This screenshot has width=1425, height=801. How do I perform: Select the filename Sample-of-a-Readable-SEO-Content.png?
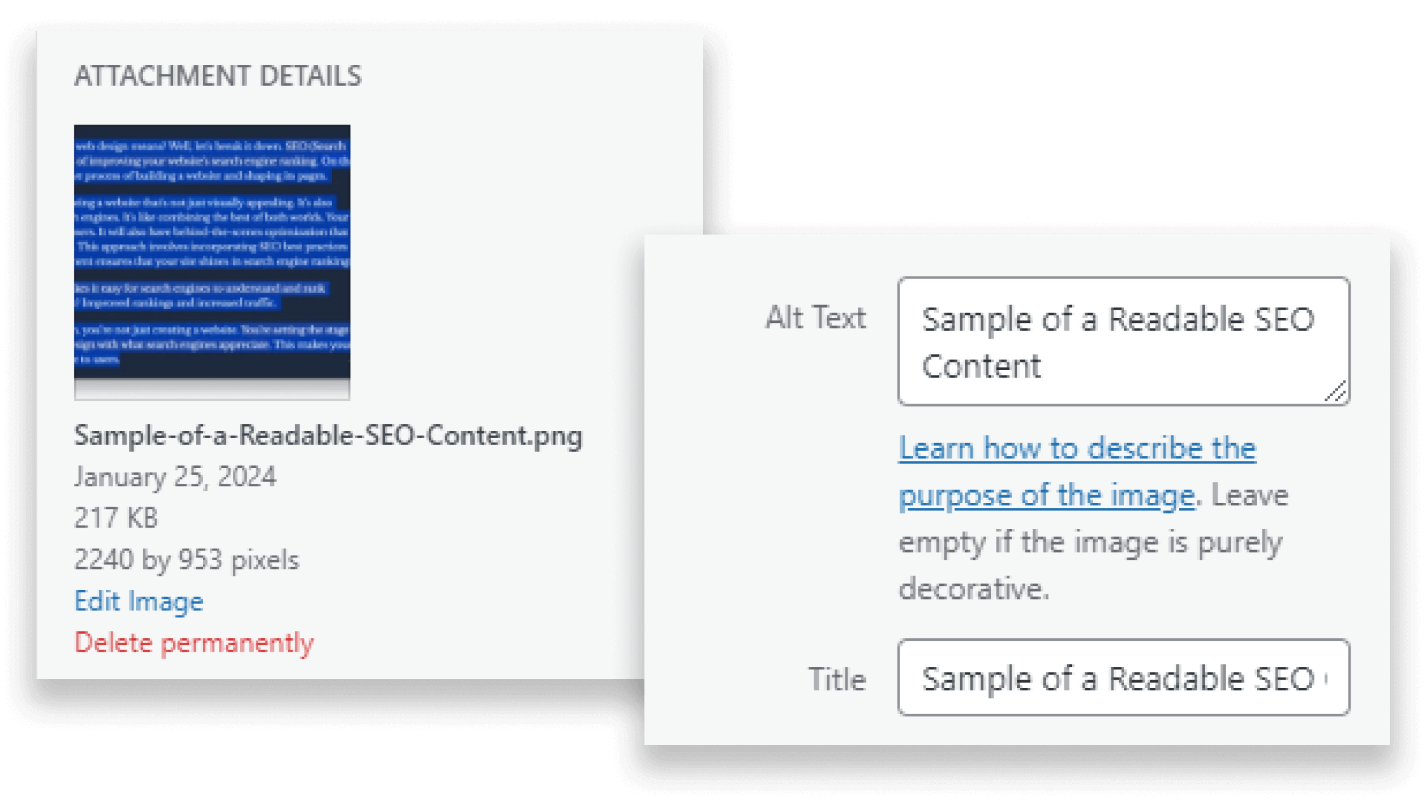coord(328,436)
